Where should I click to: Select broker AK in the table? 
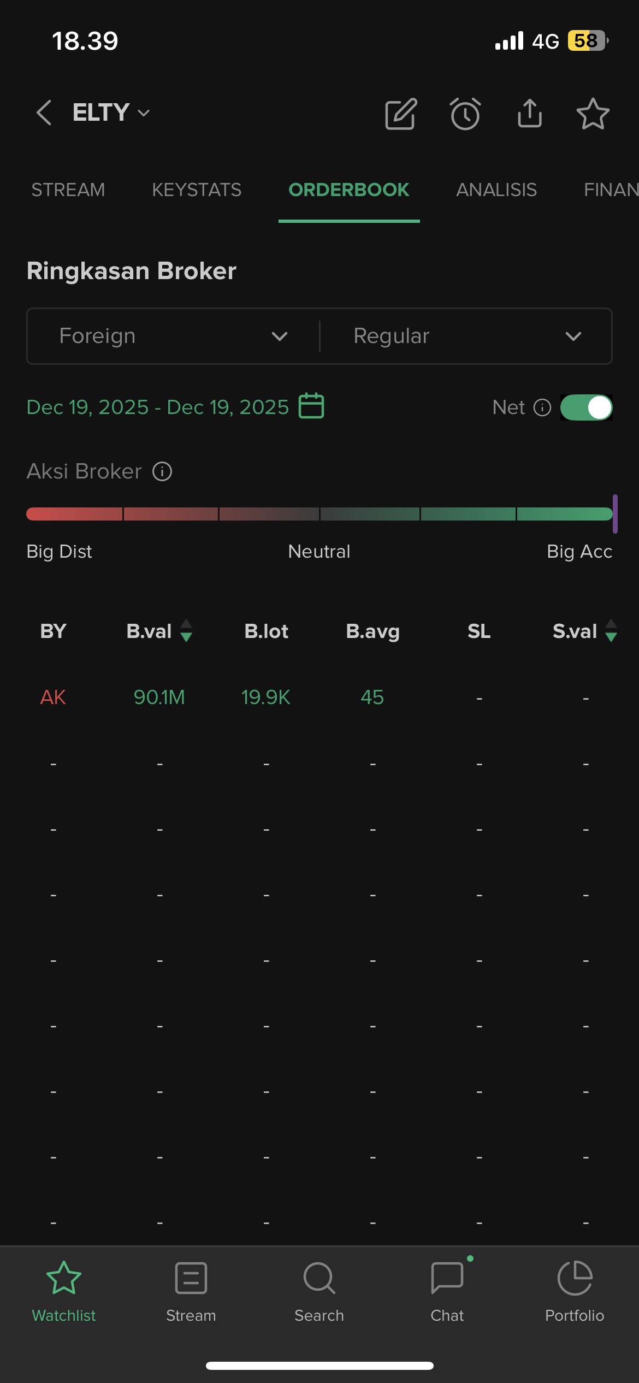[x=53, y=697]
